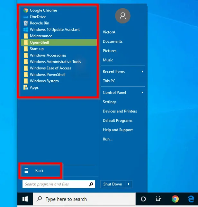Open Task View from the taskbar
Screen dimensions: 198x207
pos(159,199)
